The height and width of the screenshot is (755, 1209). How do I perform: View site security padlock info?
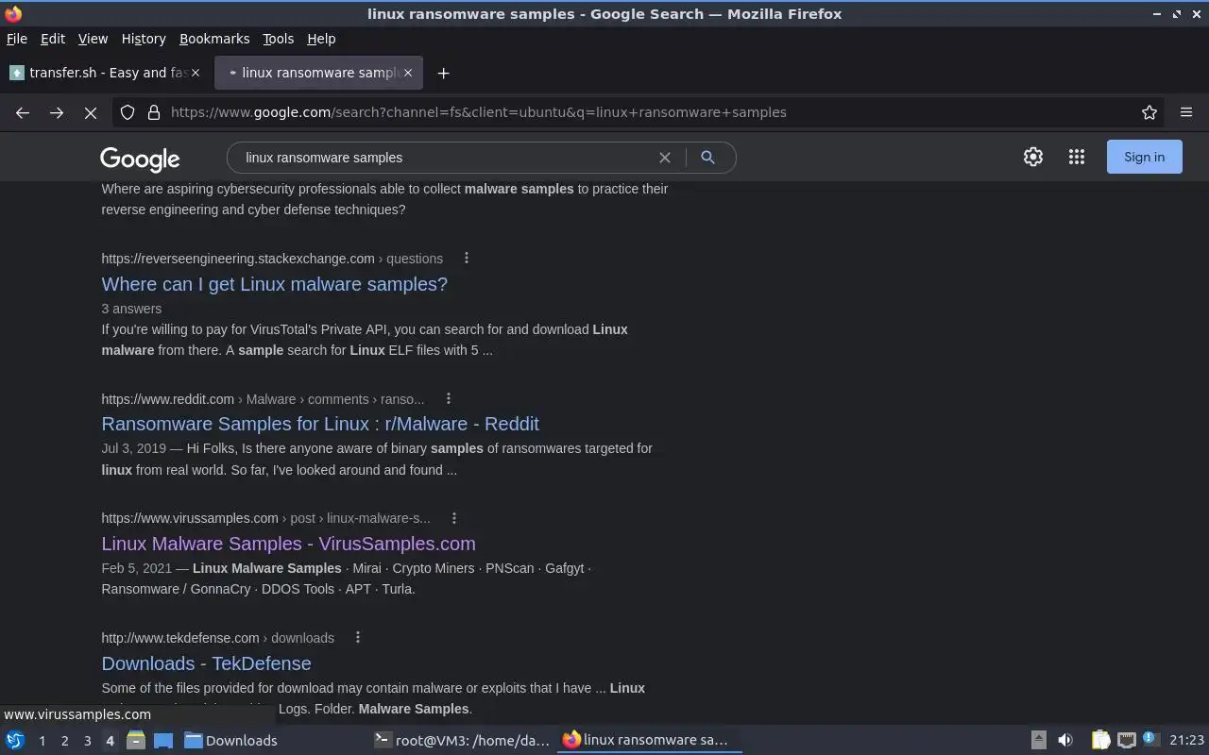154,112
